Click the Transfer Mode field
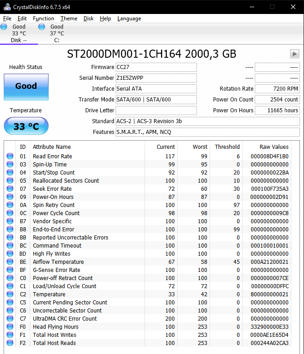304x354 pixels. (156, 100)
